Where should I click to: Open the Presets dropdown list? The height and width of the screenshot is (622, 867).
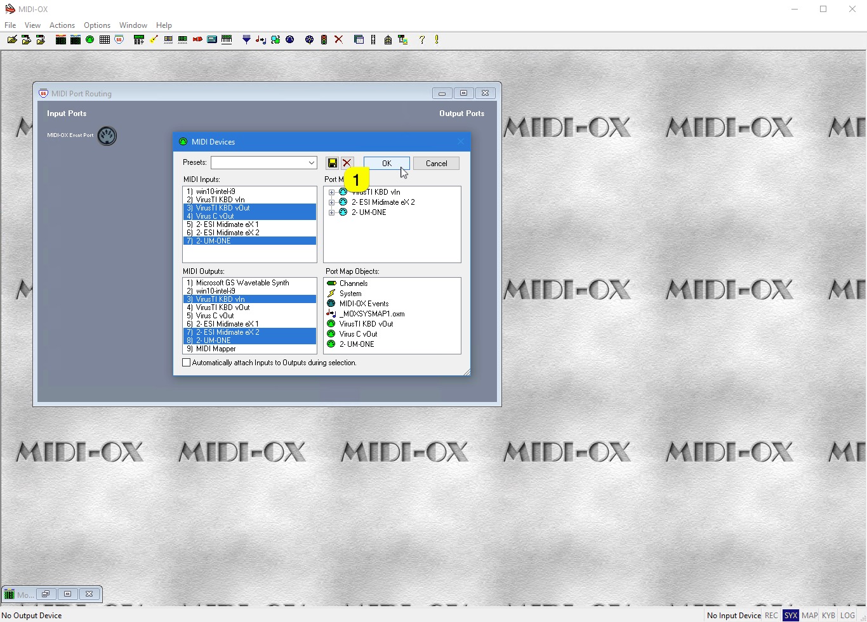[311, 162]
